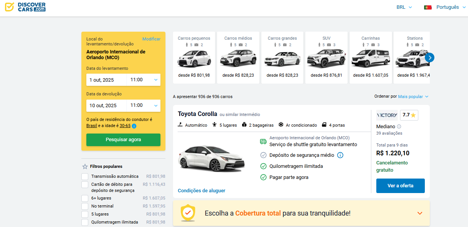
Task: Open the Condições de aluguer link
Action: (x=201, y=190)
